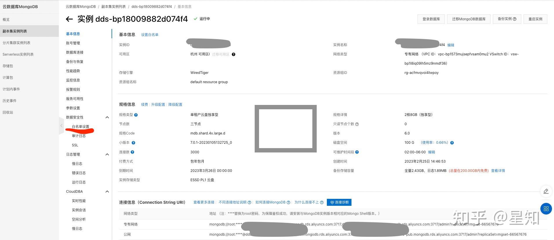The width and height of the screenshot is (554, 240).
Task: Click 云数据库MongoDB breadcrumb
Action: (81, 7)
